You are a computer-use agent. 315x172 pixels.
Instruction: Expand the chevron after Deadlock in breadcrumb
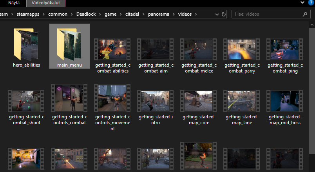(x=100, y=14)
